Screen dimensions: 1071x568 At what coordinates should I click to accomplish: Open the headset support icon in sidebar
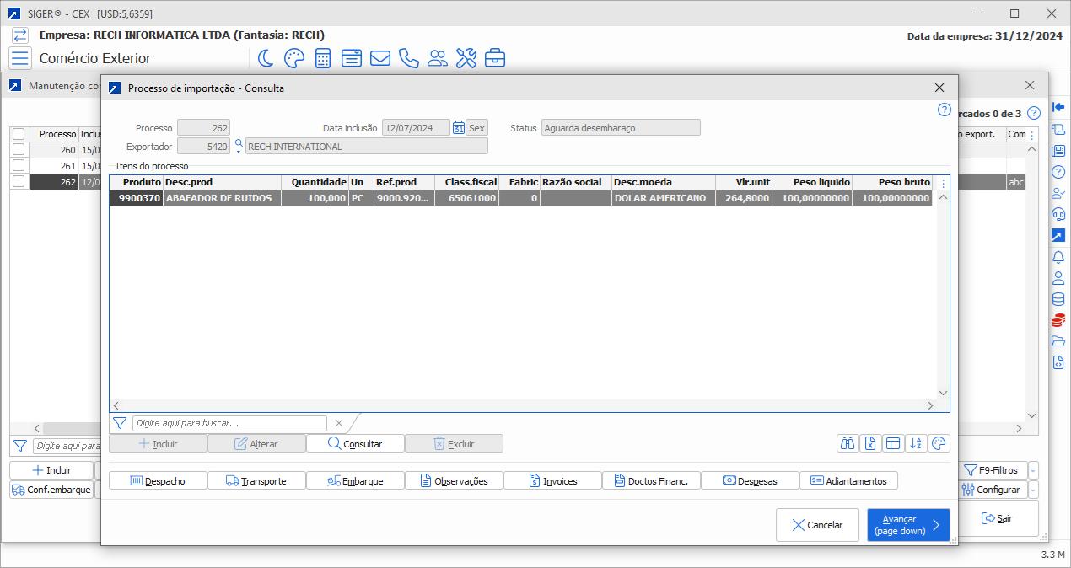pyautogui.click(x=1058, y=215)
